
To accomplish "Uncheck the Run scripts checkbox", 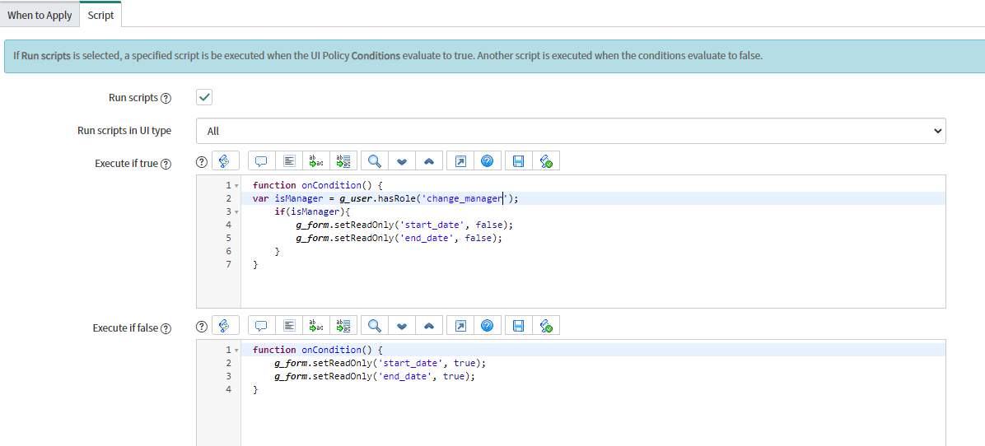I will click(204, 97).
